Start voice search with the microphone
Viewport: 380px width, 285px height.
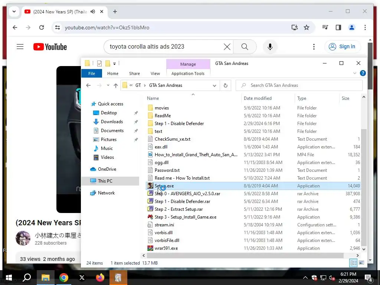point(270,47)
